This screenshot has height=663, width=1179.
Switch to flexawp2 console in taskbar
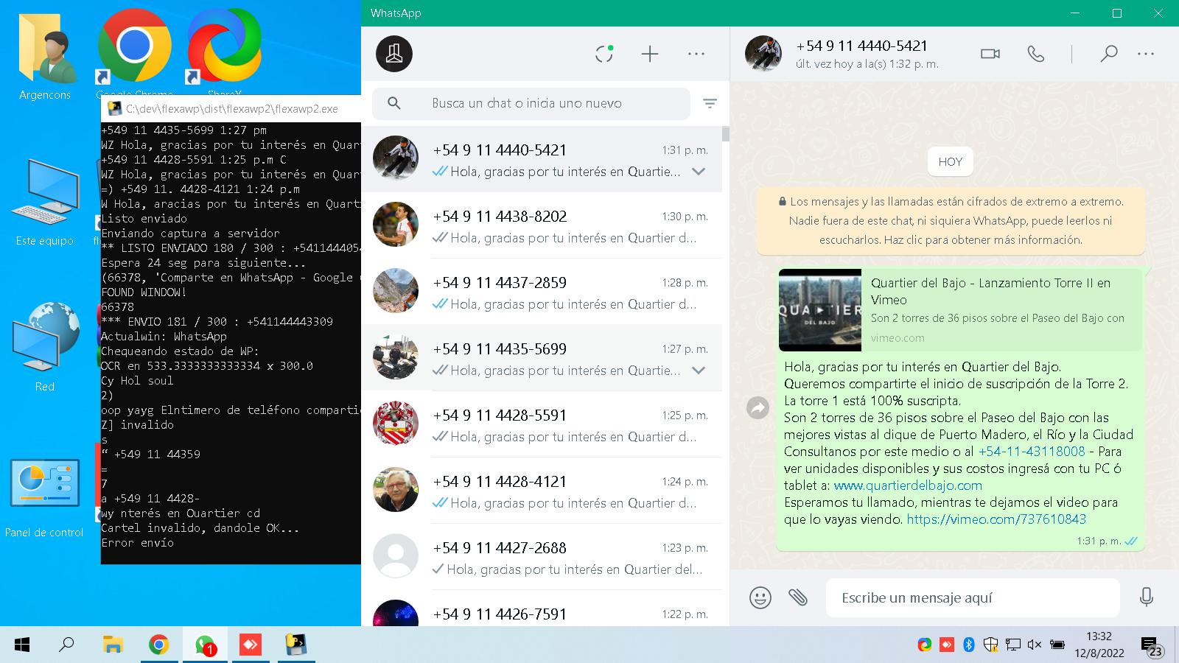[x=296, y=645]
